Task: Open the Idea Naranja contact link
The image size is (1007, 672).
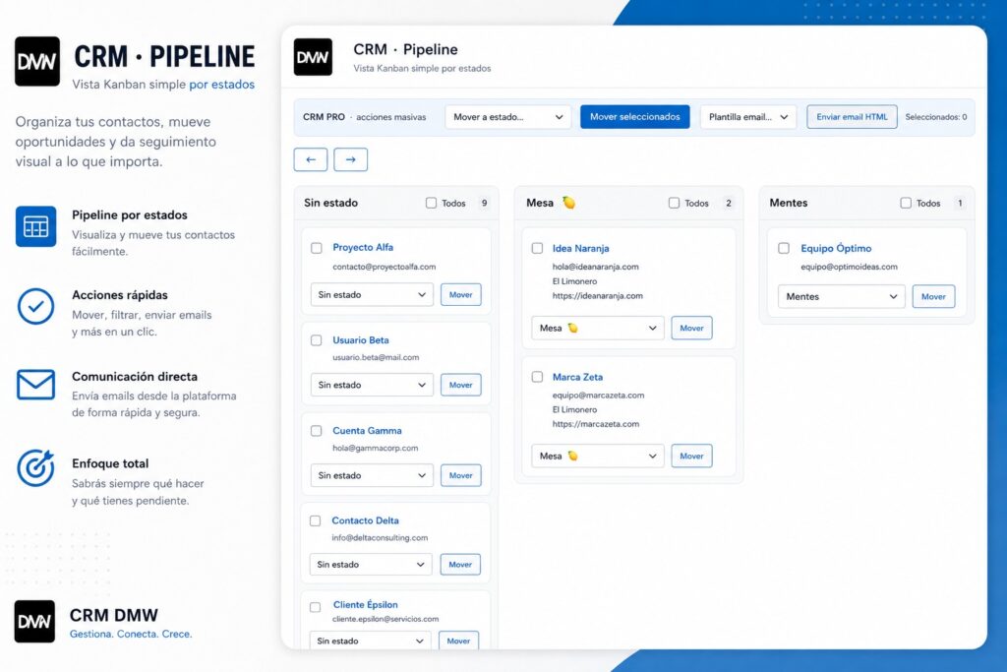Action: 581,248
